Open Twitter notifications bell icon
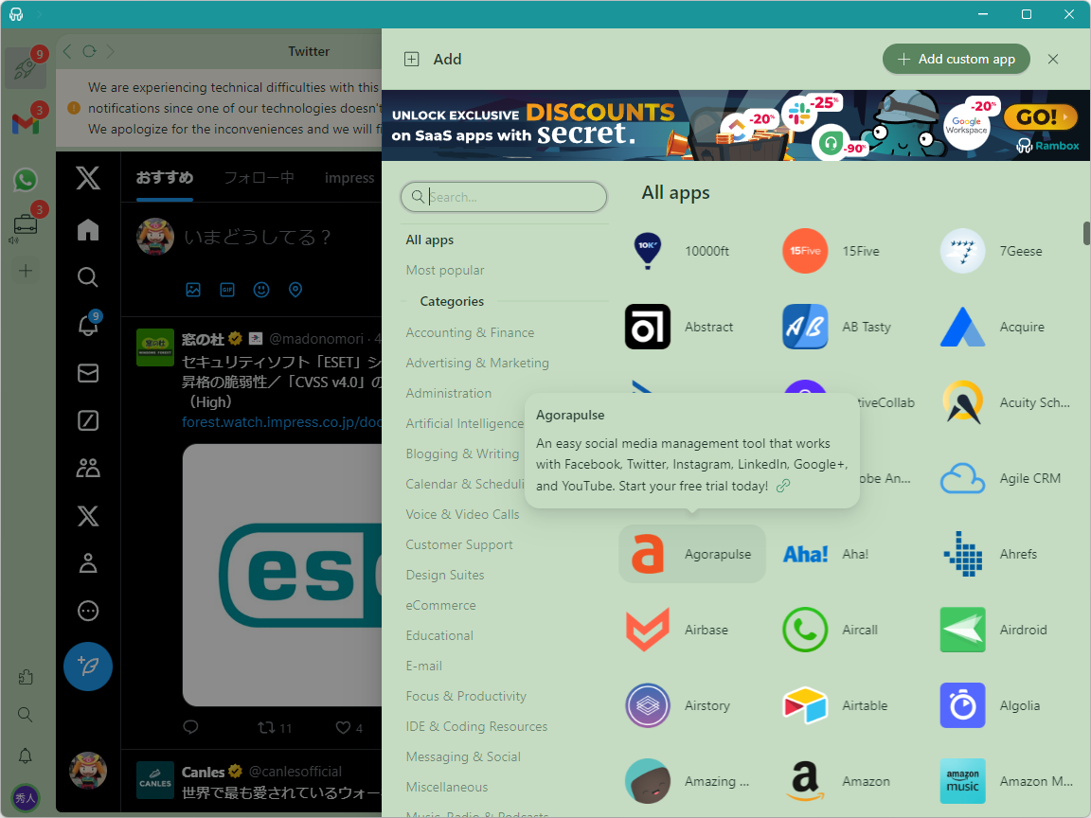The width and height of the screenshot is (1091, 818). (x=87, y=325)
